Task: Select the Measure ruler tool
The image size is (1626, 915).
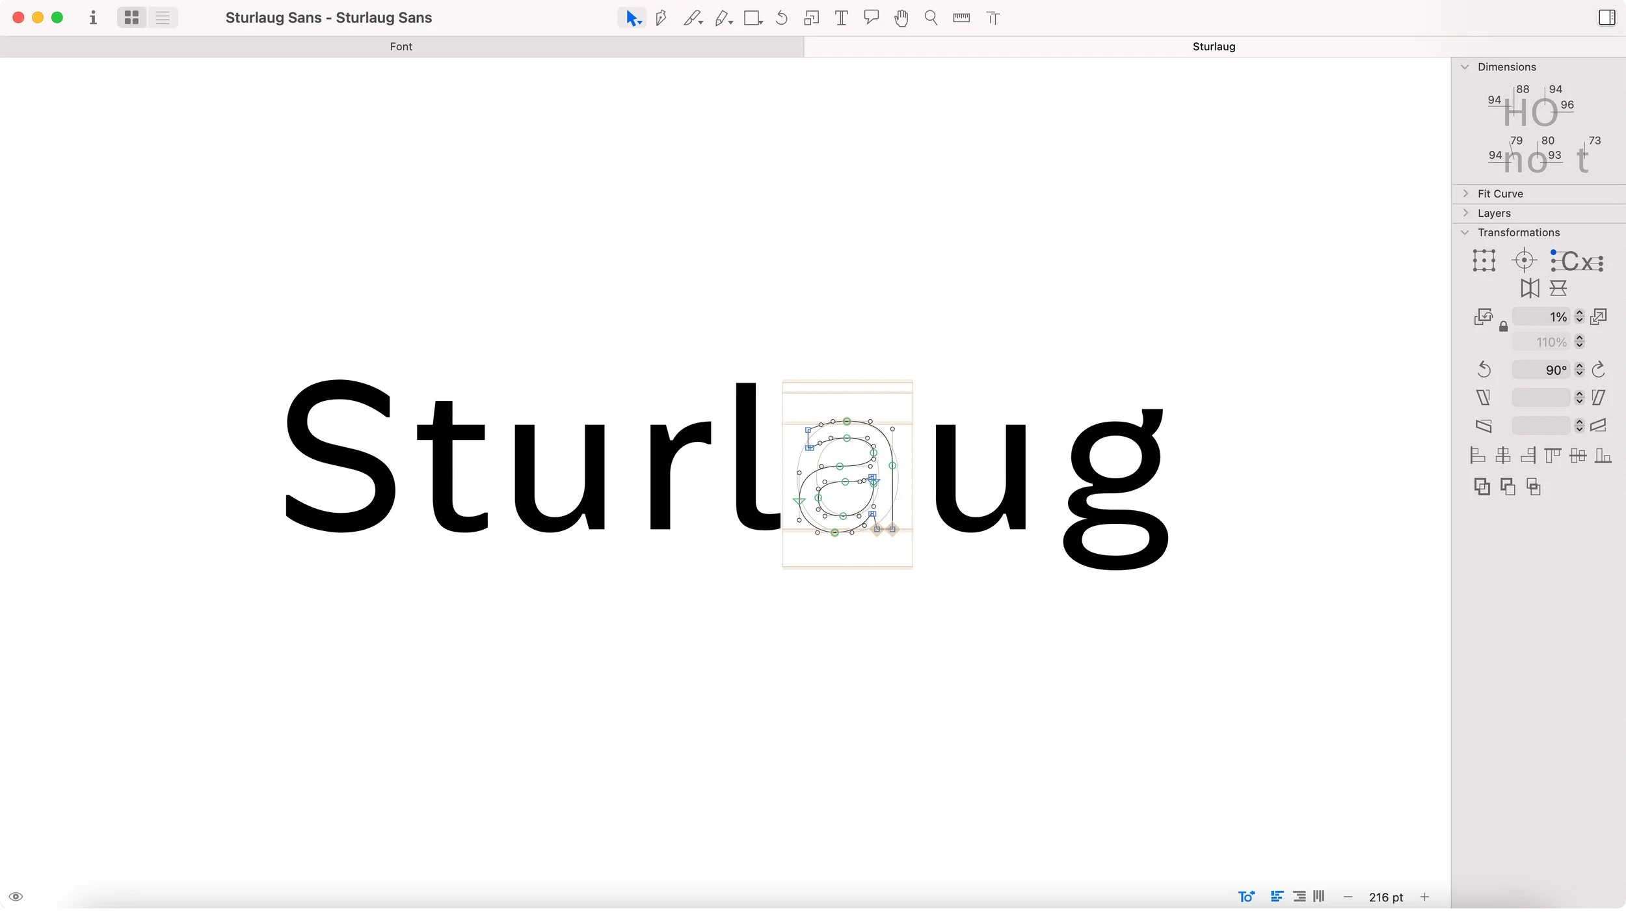Action: 961,18
